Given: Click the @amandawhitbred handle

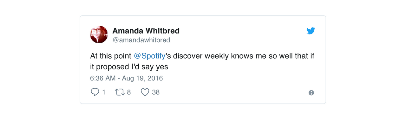Looking at the screenshot, I should [141, 40].
